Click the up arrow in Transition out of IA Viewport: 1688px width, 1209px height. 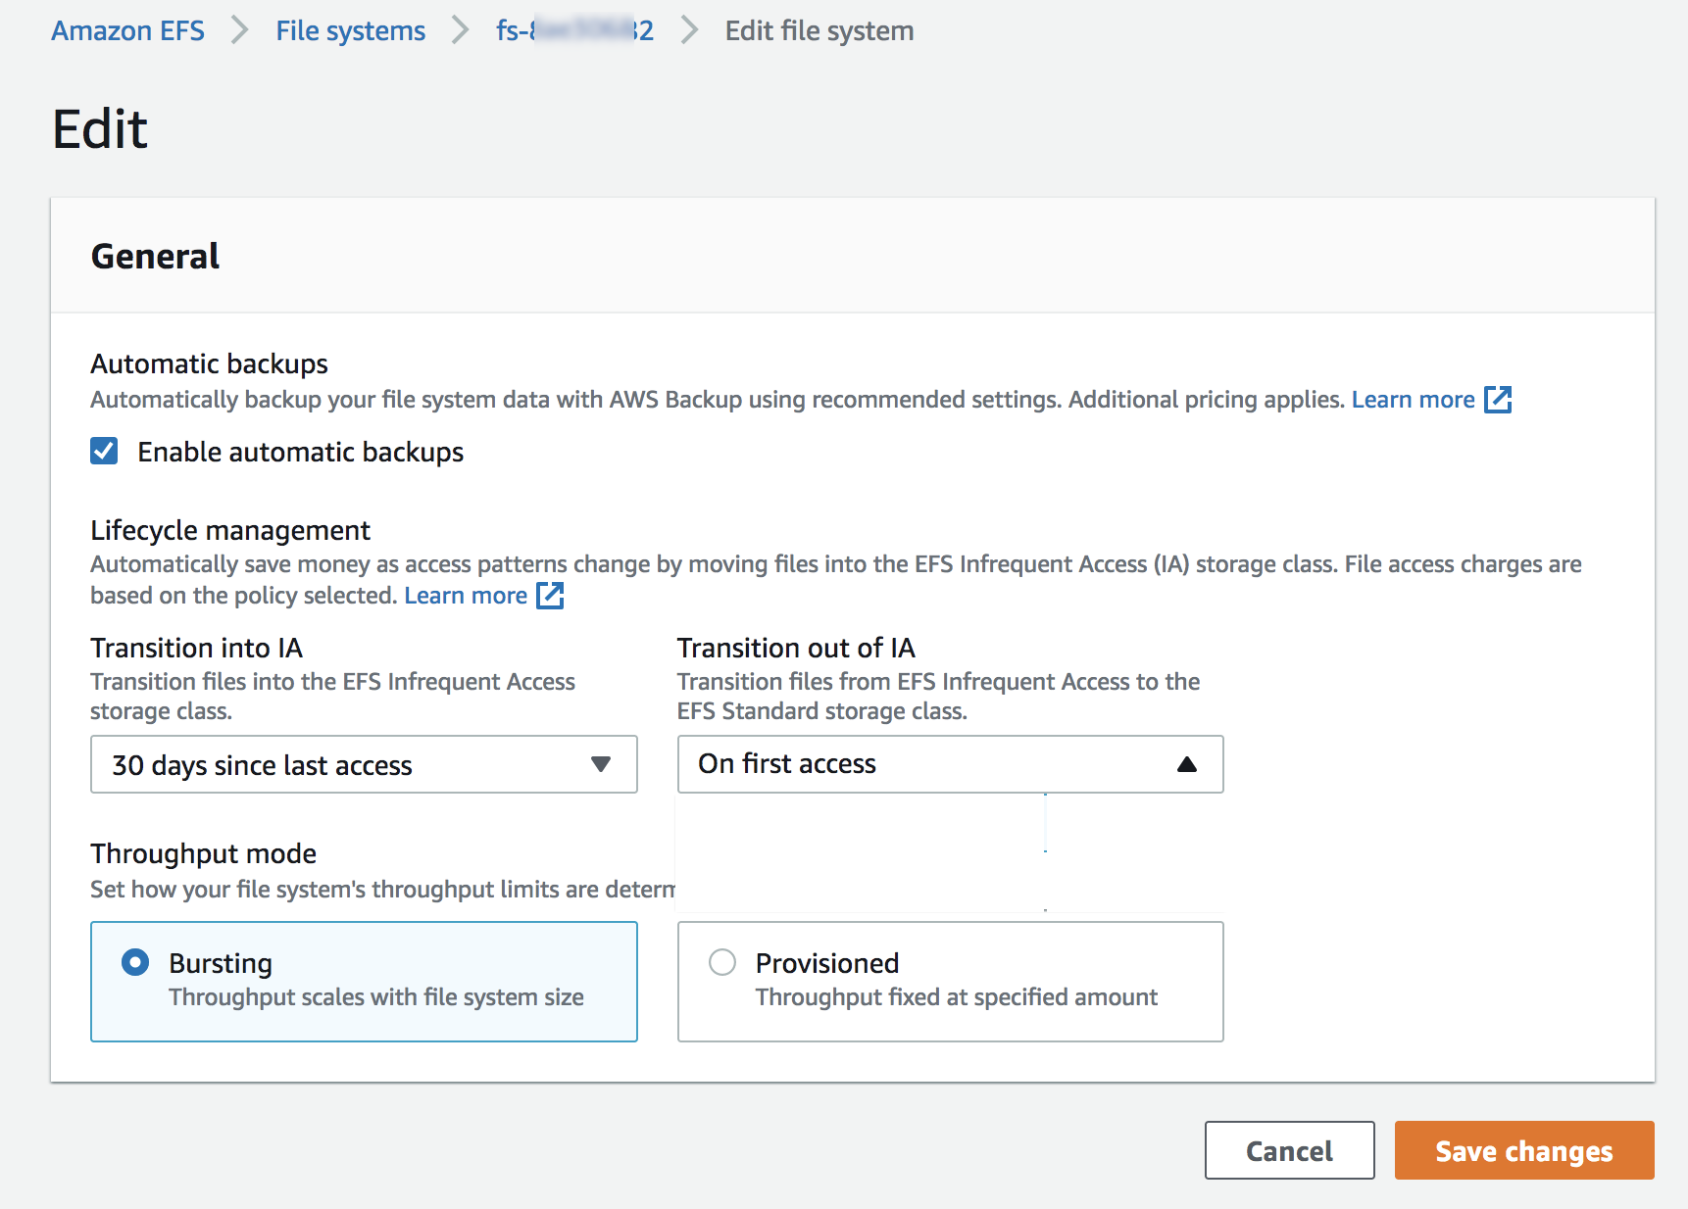(x=1186, y=764)
